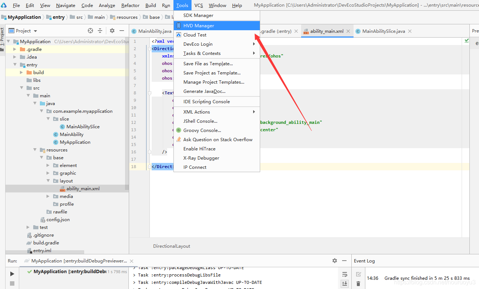Expand the .idea folder
Image resolution: width=479 pixels, height=289 pixels.
(x=15, y=57)
